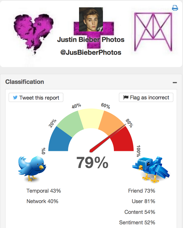Viewport: 183px width, 228px height.
Task: Click the blue Twitter bird mascot
Action: click(32, 168)
